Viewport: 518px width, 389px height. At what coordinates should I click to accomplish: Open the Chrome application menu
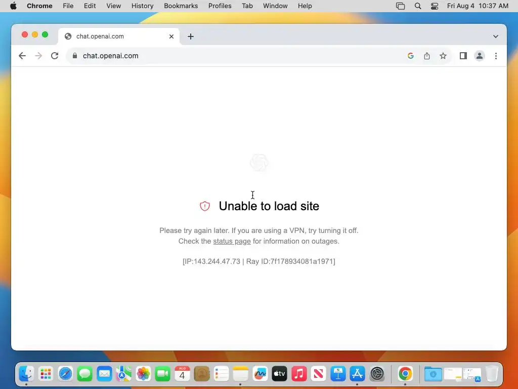(39, 6)
